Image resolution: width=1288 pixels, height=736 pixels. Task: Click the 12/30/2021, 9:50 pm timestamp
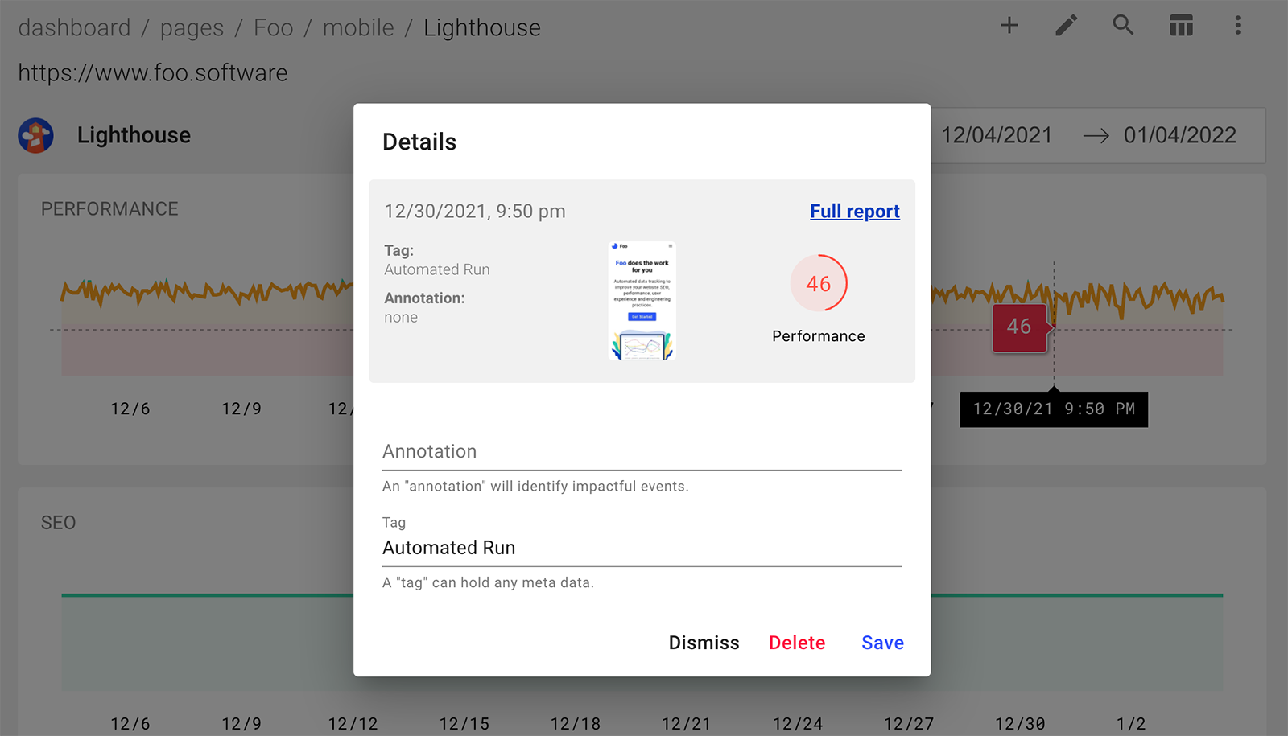[475, 212]
